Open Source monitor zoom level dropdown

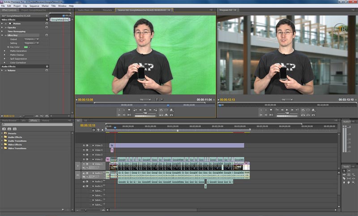(145, 100)
